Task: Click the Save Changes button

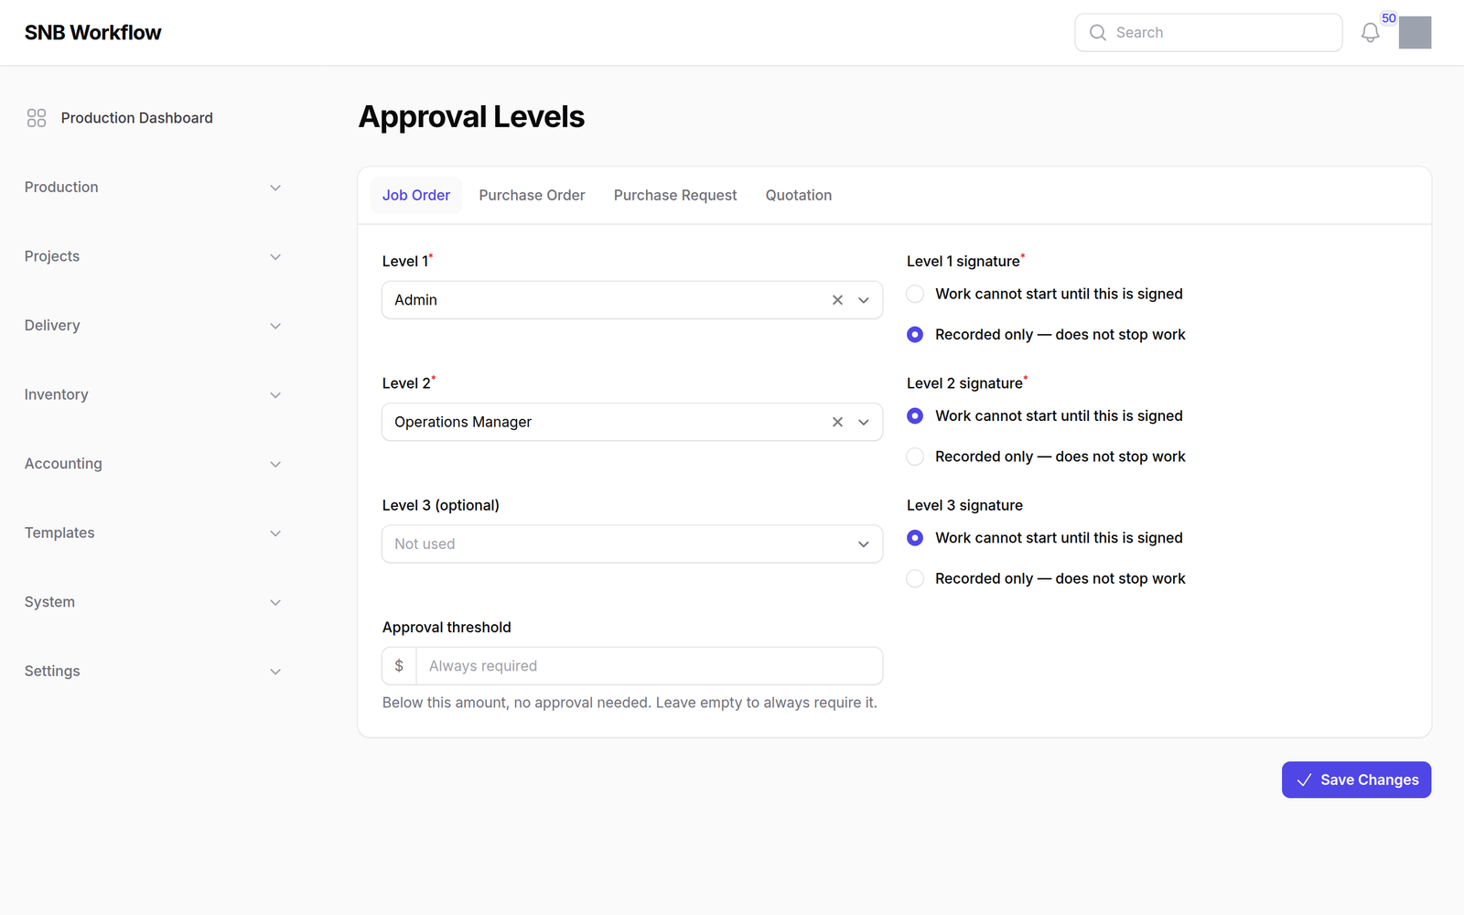Action: pos(1356,780)
